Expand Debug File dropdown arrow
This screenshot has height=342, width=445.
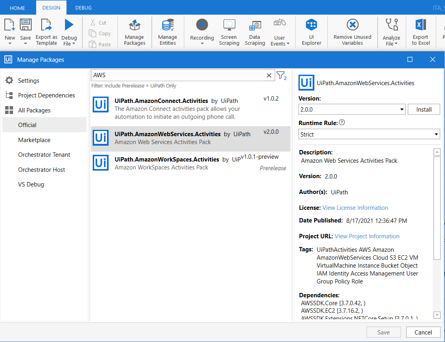pos(74,44)
